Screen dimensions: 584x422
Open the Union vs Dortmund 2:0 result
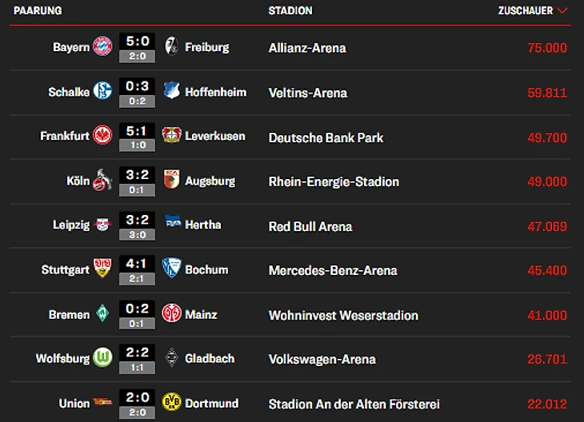point(137,397)
